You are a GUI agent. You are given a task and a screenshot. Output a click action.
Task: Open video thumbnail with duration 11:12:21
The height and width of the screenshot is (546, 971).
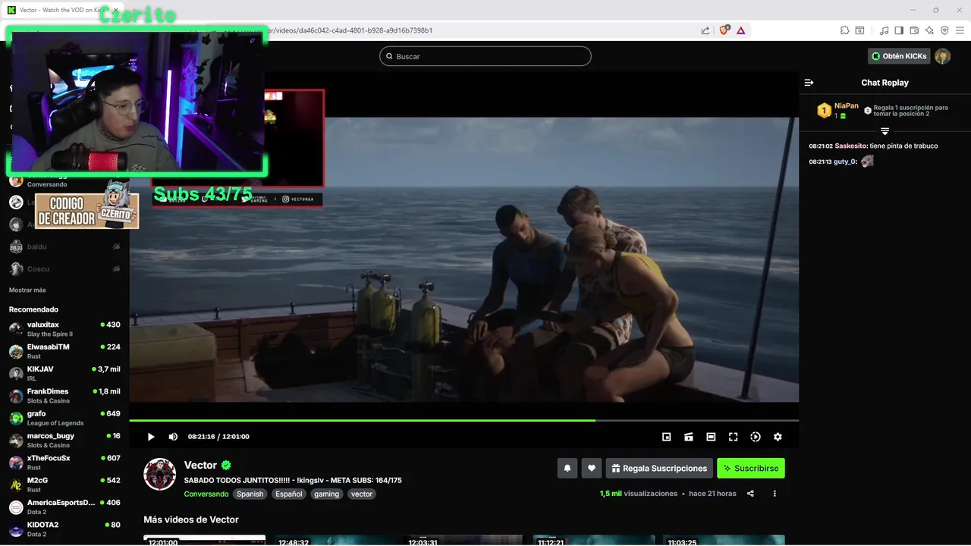(x=594, y=540)
